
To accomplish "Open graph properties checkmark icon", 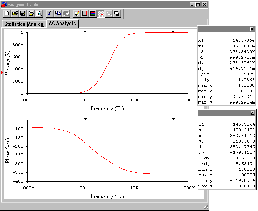I will [x=77, y=13].
